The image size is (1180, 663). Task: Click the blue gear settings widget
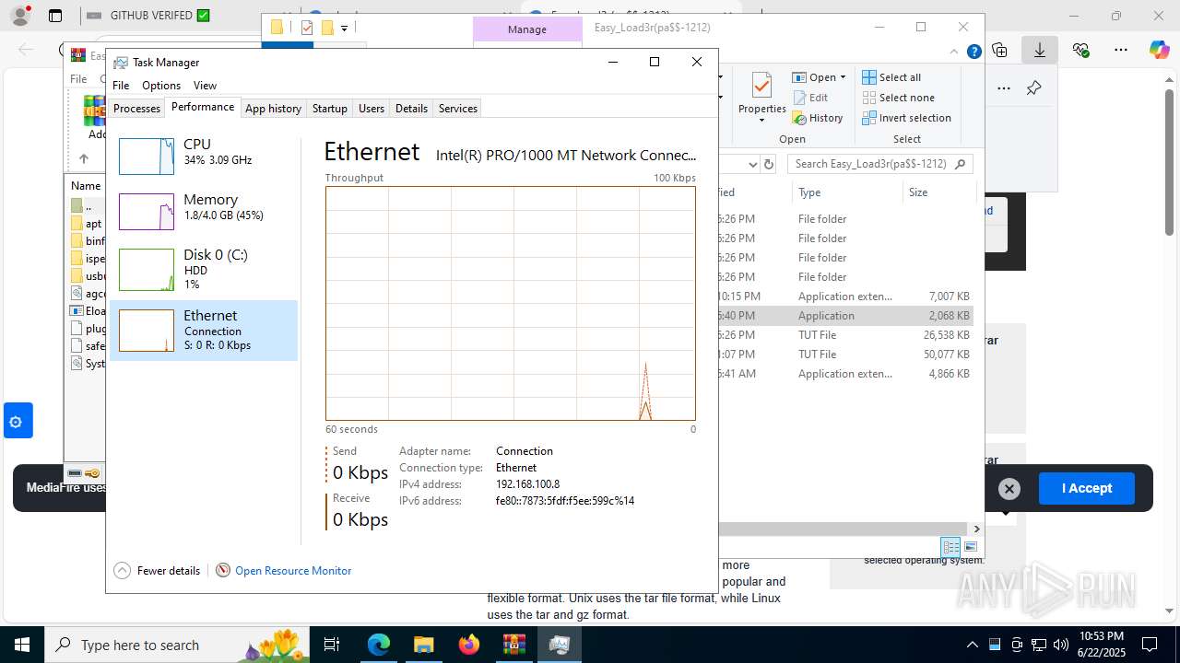[x=17, y=421]
